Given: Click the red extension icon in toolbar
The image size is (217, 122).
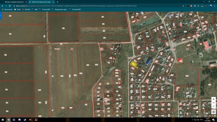Looking at the screenshot, I should 191,6.
